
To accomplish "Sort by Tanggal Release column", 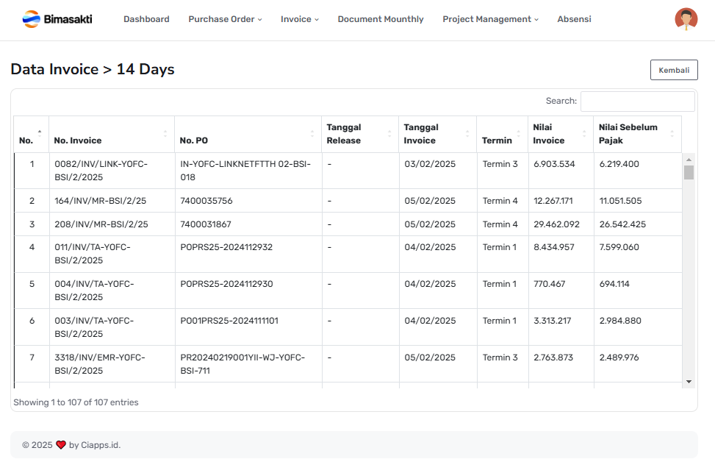I will tap(389, 133).
